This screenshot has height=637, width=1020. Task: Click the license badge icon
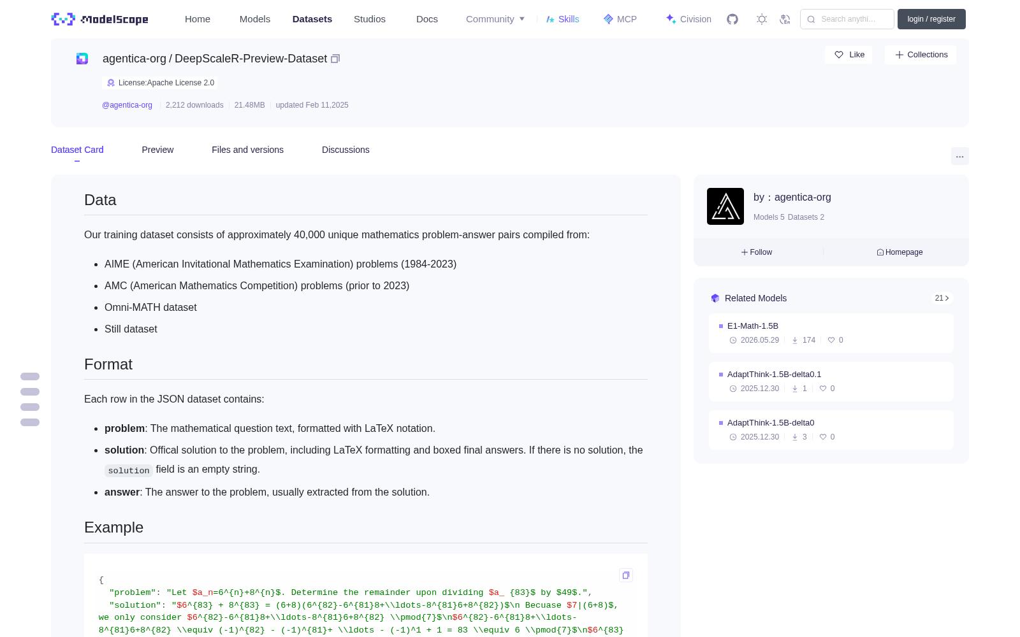pyautogui.click(x=111, y=83)
